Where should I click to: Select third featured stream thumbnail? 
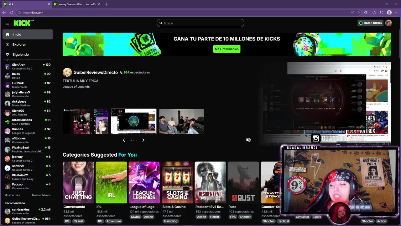point(182,121)
